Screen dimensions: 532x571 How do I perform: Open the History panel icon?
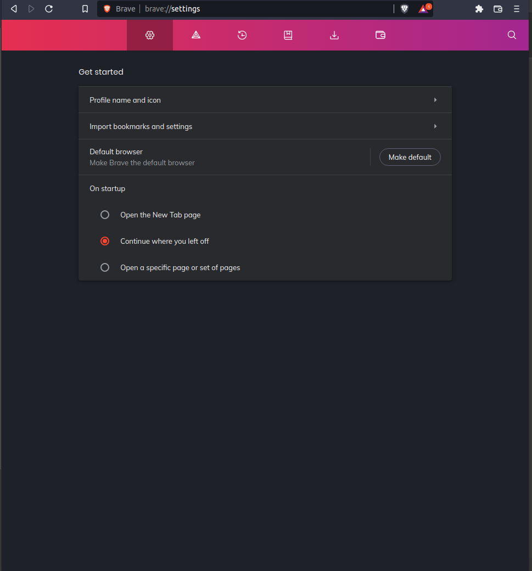pyautogui.click(x=242, y=35)
